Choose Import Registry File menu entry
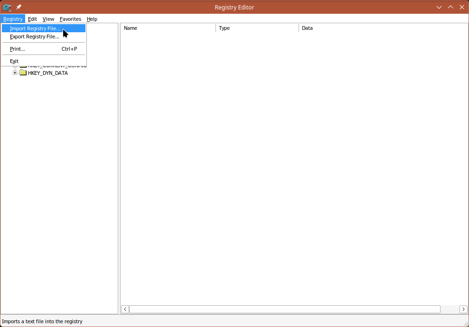 (44, 28)
